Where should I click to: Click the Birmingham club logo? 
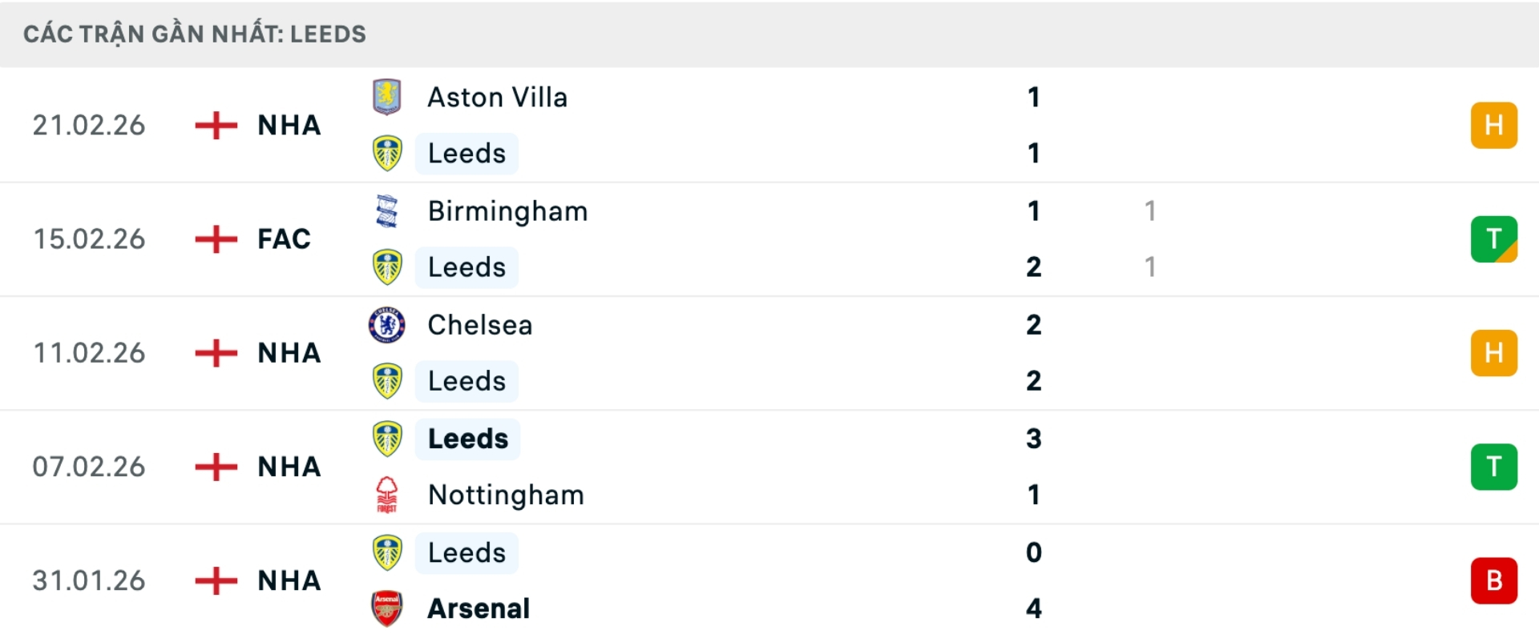pos(388,211)
